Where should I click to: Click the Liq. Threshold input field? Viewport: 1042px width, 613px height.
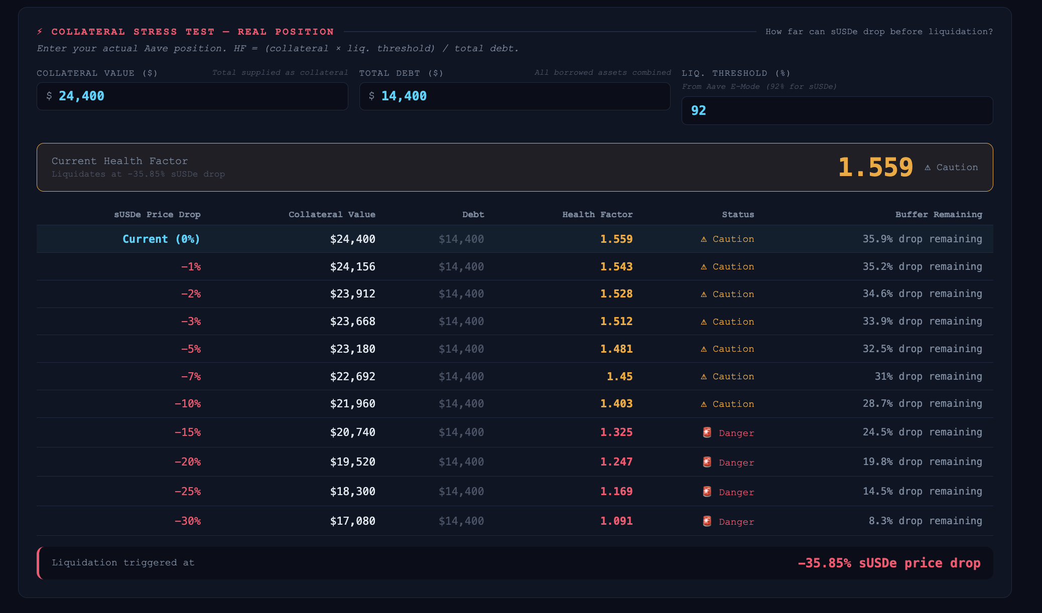pos(837,110)
